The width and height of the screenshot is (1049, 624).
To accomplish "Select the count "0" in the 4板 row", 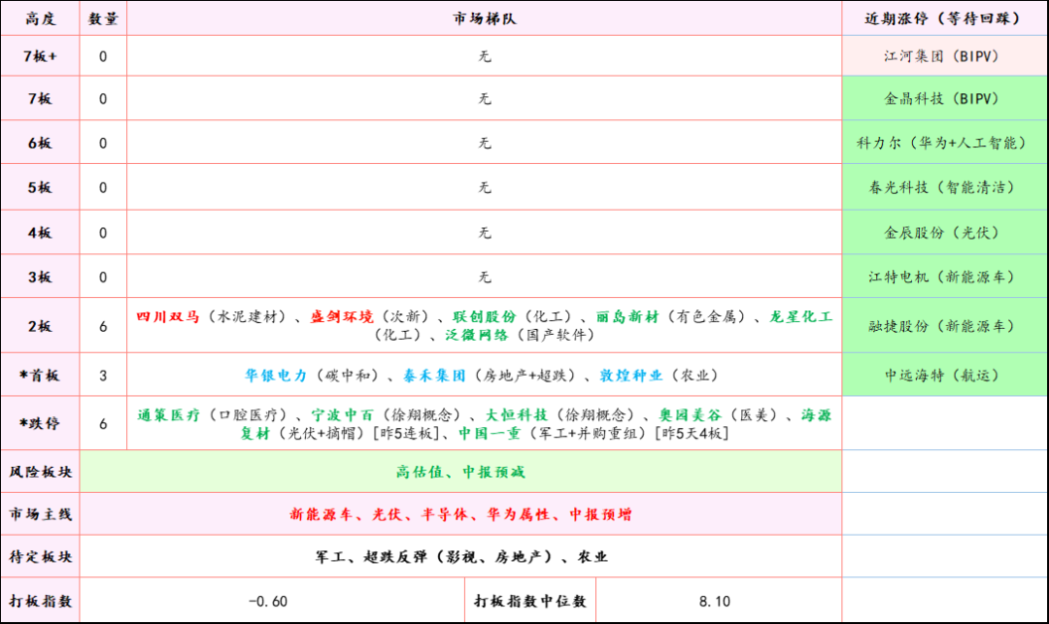I will (103, 233).
